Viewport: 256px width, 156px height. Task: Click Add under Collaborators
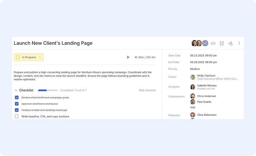193,107
